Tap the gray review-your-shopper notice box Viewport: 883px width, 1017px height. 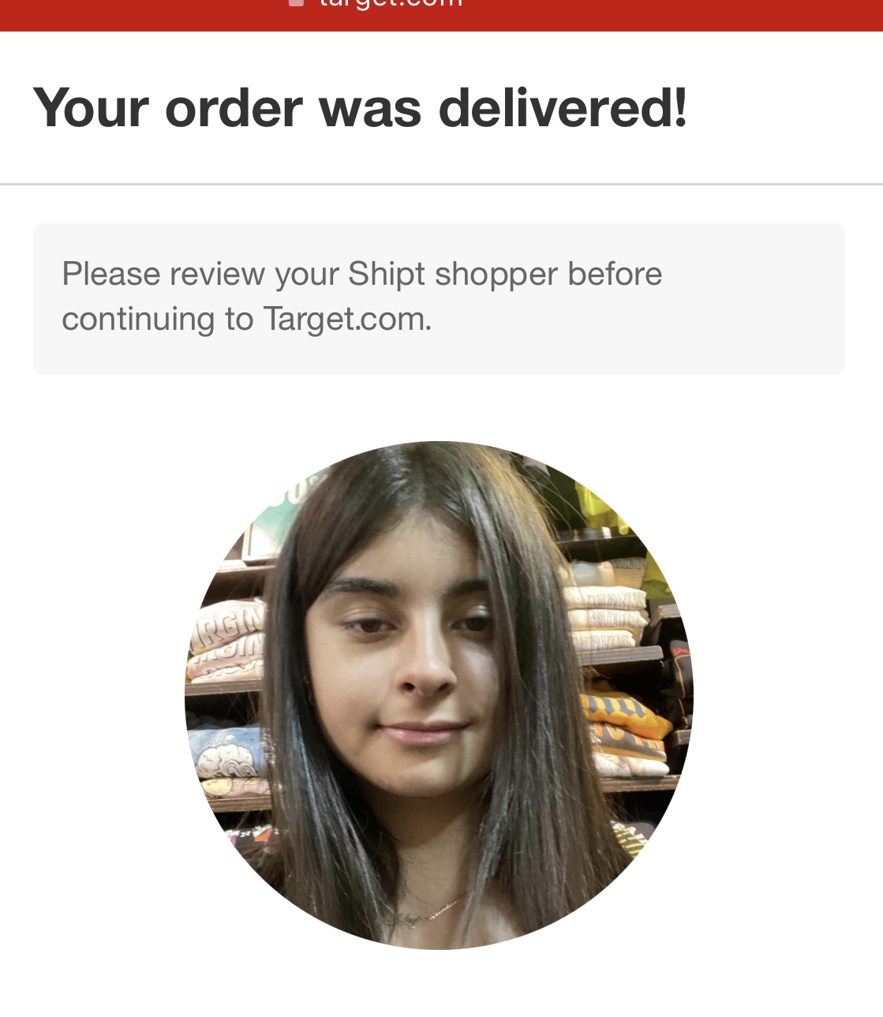coord(439,298)
